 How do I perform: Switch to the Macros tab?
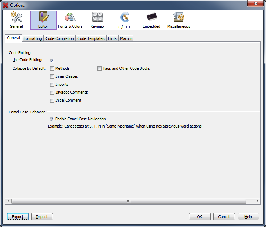[126, 38]
